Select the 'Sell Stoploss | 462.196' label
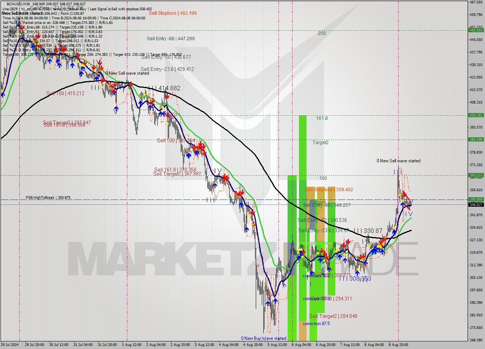Image resolution: width=485 pixels, height=349 pixels. pyautogui.click(x=173, y=13)
